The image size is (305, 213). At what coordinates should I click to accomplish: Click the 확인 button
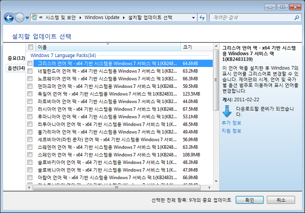(250, 200)
